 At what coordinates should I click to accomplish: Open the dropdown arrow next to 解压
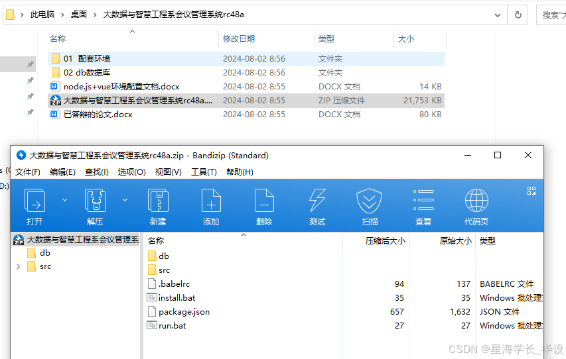coord(125,199)
